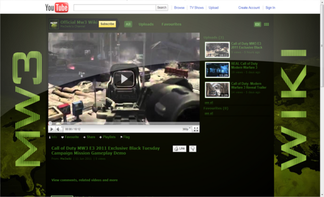
Task: Open 'Call of Duty MW3 E3 2011 Exclusive Black' title
Action: click(x=247, y=45)
